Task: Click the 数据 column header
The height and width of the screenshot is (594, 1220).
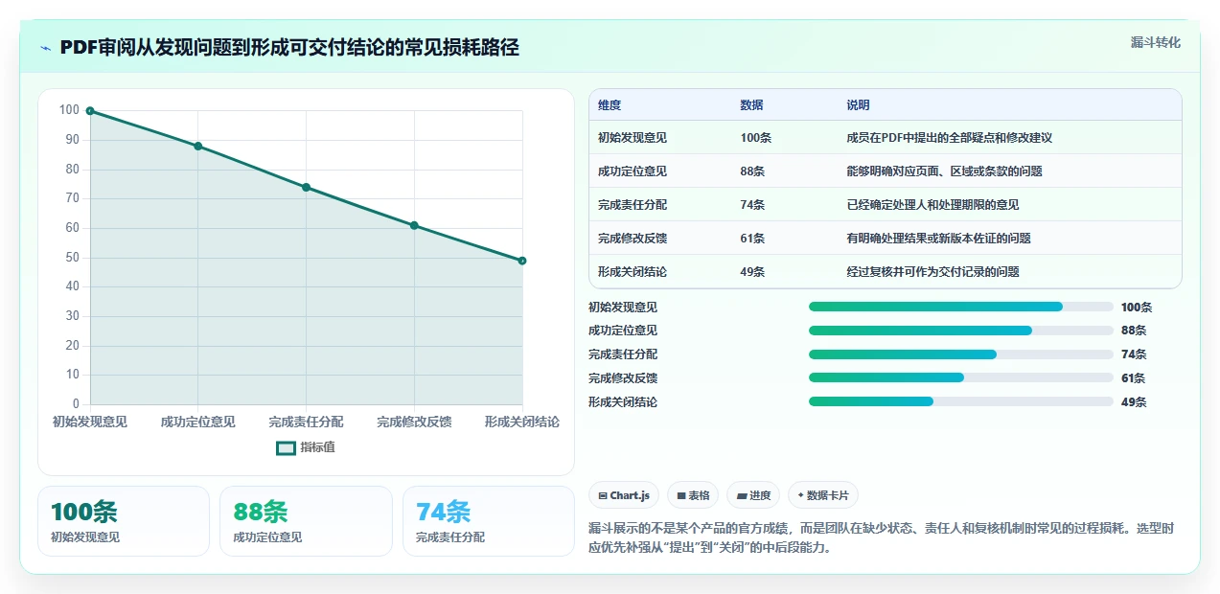Action: point(751,105)
